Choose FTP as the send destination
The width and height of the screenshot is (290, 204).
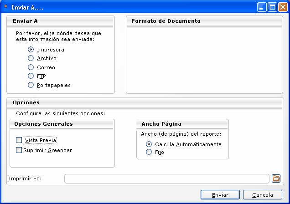click(x=31, y=76)
